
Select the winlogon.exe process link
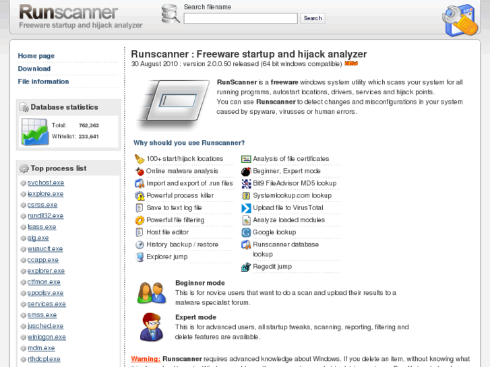(47, 337)
